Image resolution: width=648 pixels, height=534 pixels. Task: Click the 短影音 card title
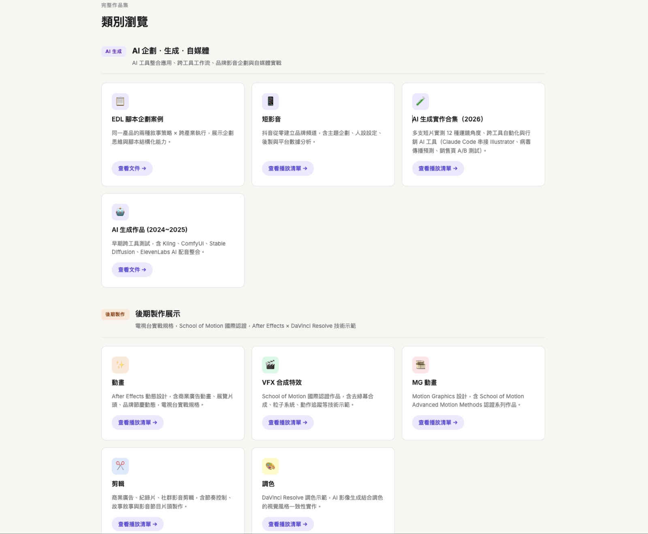271,119
